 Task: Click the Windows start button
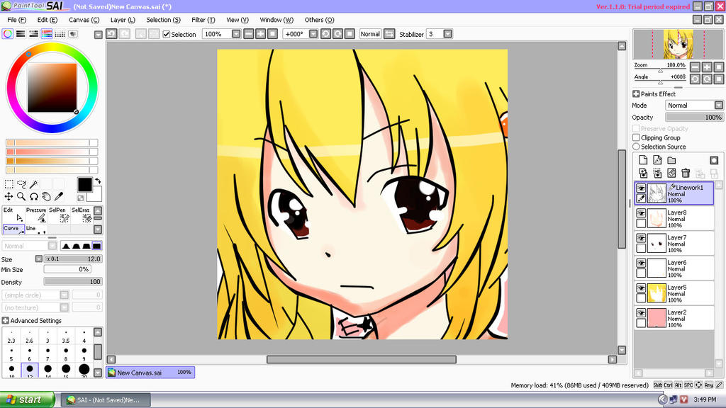(27, 399)
